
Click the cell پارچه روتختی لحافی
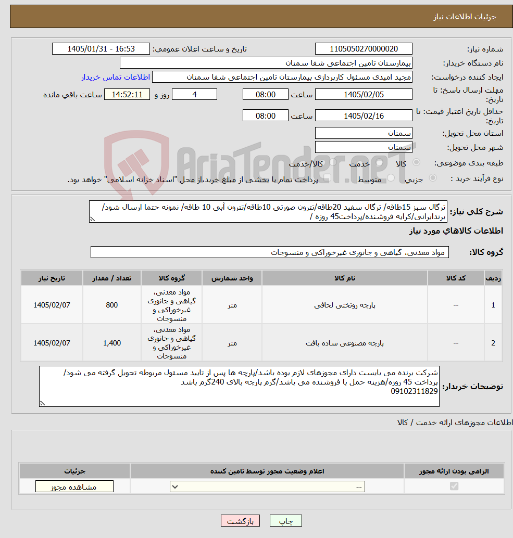point(345,305)
